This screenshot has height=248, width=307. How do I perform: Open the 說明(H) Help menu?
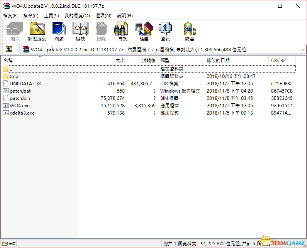[125, 16]
